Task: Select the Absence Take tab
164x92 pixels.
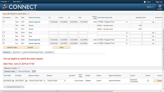Action: [x=10, y=71]
